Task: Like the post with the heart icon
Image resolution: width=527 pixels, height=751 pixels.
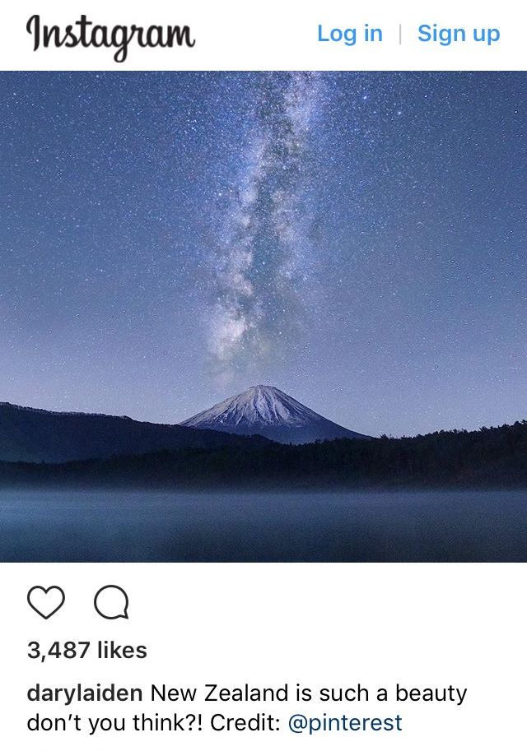Action: pos(46,602)
